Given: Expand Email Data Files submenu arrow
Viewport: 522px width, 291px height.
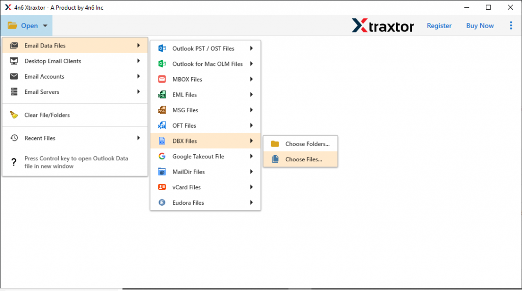Looking at the screenshot, I should 139,45.
